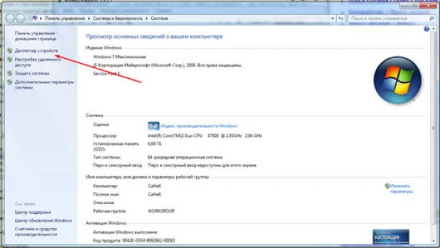This screenshot has height=248, width=440.
Task: Click shield icon beside Дополнительные параметры системы
Action: coord(10,82)
